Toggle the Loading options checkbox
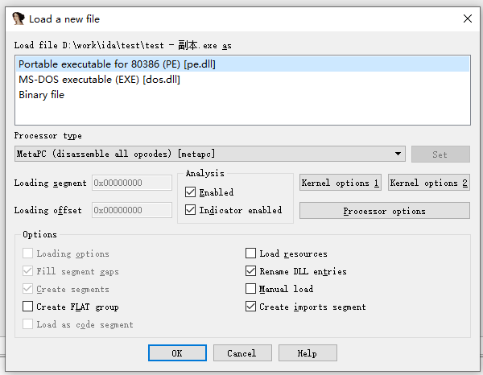The height and width of the screenshot is (375, 483). [27, 253]
